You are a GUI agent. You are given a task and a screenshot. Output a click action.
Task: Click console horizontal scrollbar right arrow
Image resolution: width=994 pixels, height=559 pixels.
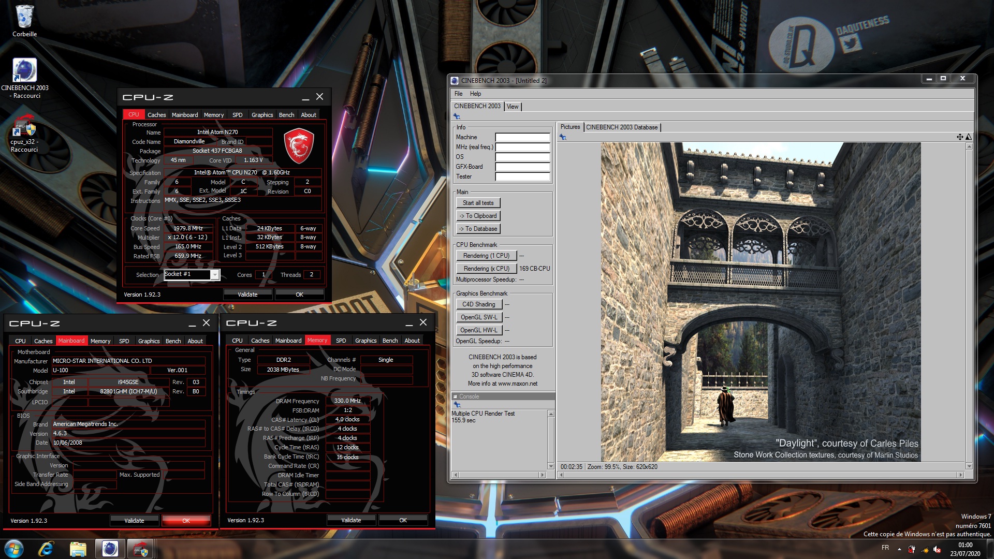[542, 475]
